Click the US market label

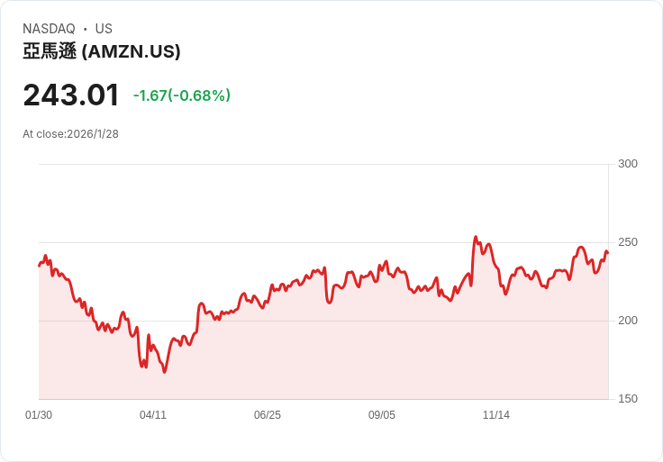tap(104, 29)
